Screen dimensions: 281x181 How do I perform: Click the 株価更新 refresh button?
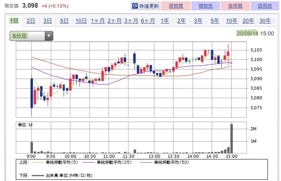tap(145, 6)
